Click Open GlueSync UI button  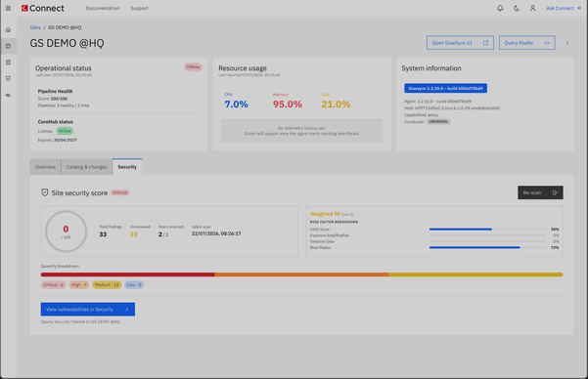click(x=460, y=43)
